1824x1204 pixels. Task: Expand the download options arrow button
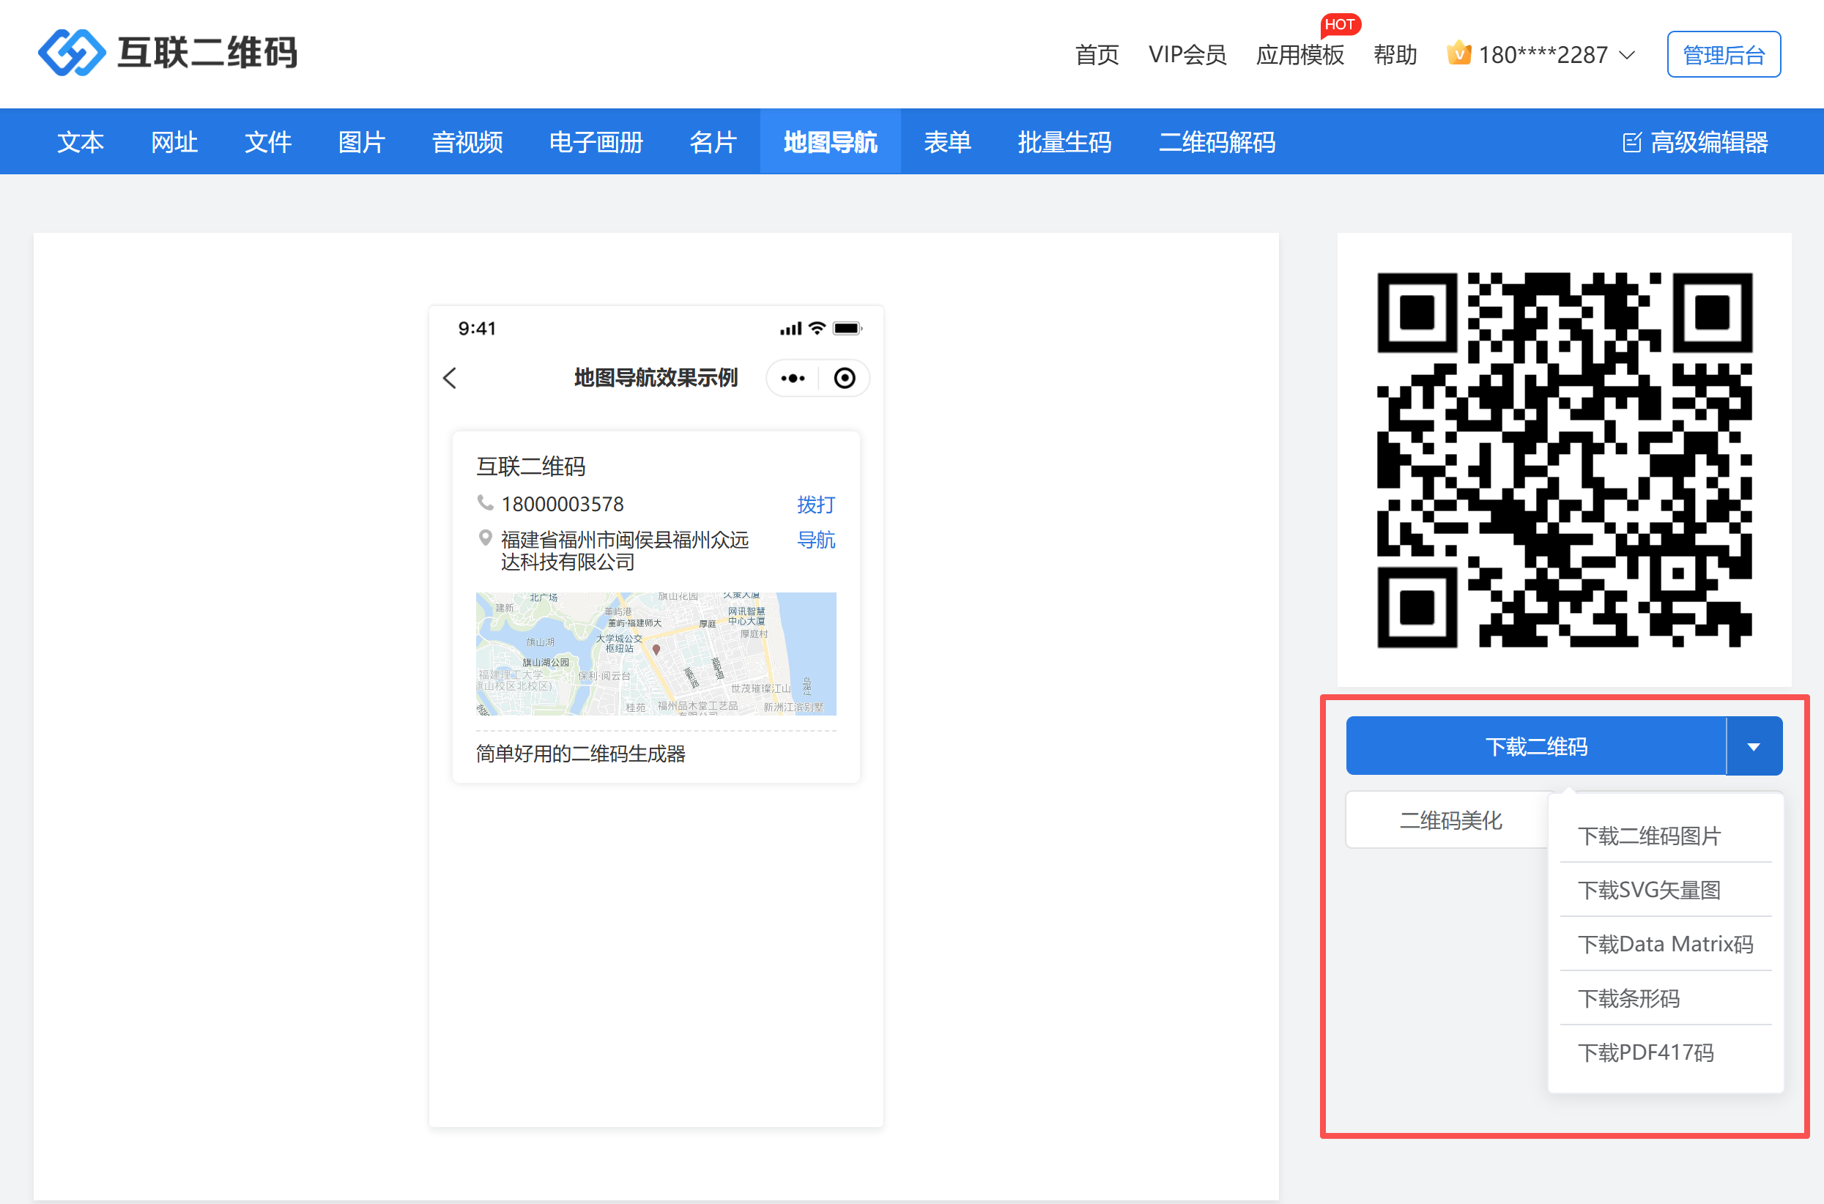click(x=1754, y=746)
